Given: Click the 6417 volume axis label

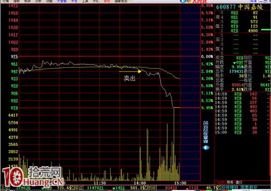Looking at the screenshot, I should point(13,115).
